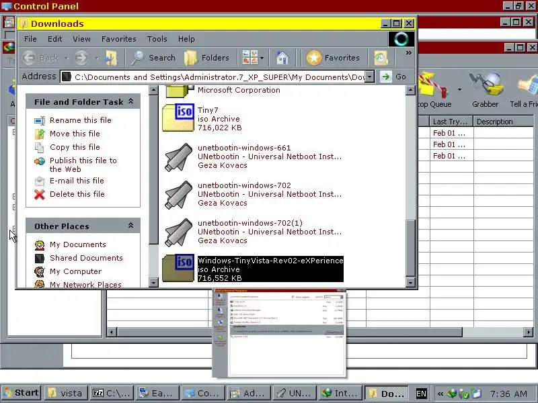Open Shared Documents in Other Places
Screen dimensions: 538x403
tap(86, 258)
